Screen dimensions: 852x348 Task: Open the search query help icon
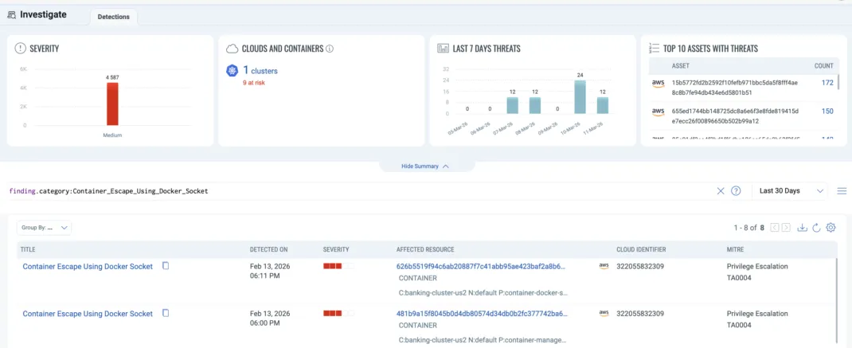click(x=736, y=191)
